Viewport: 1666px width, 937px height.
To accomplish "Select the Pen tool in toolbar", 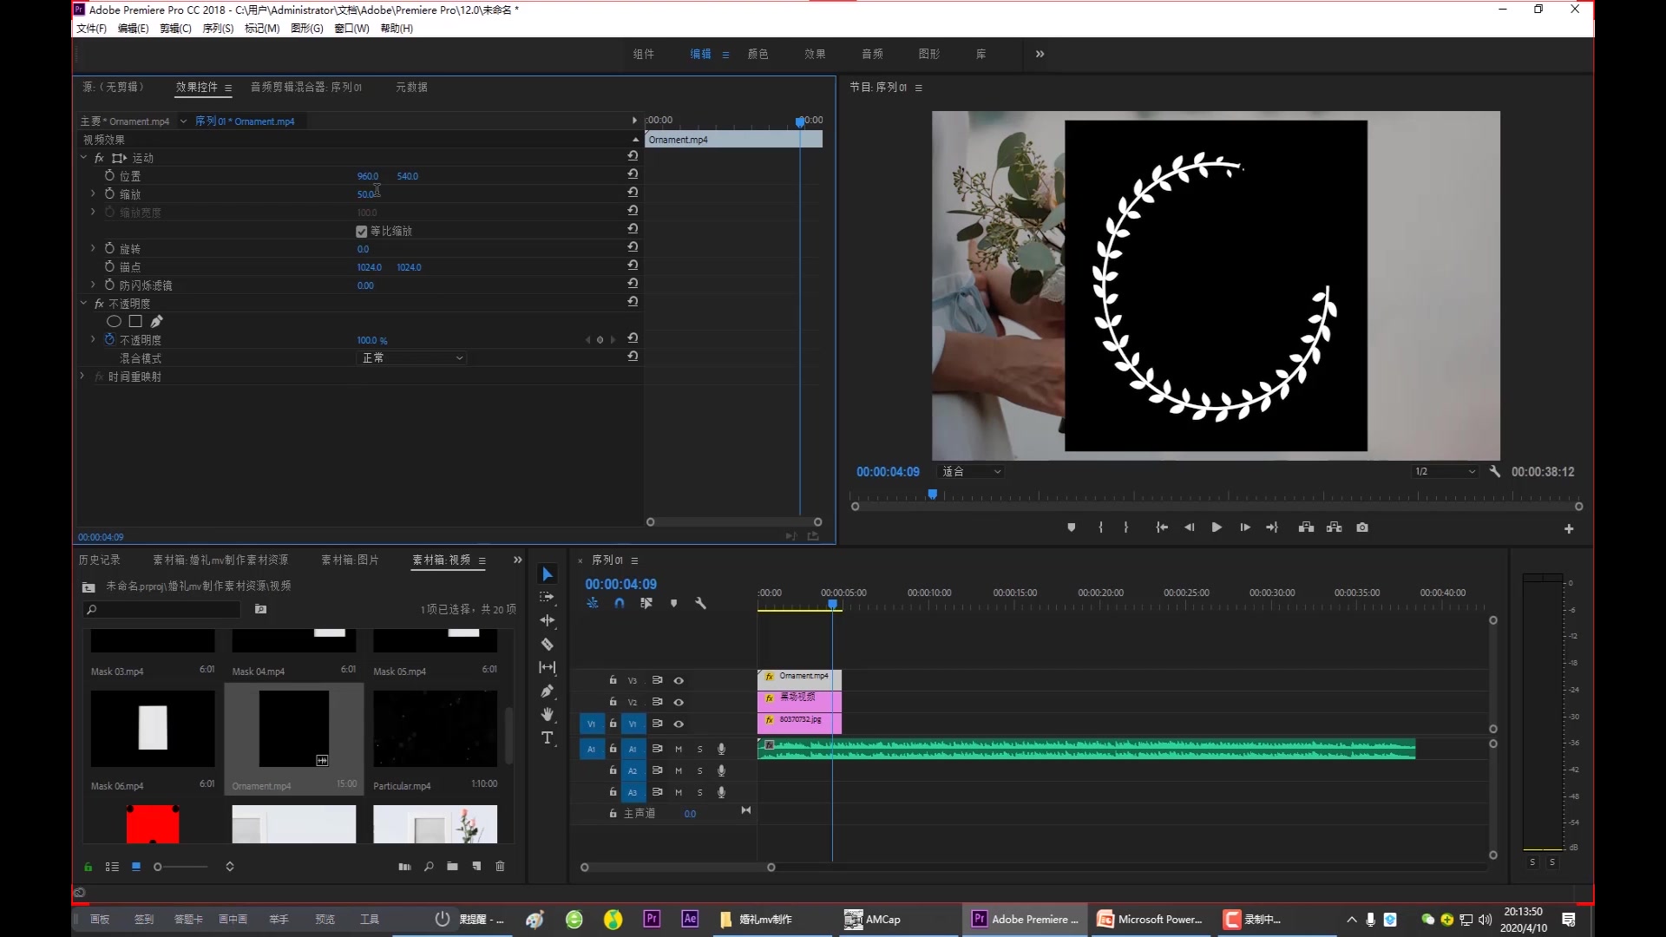I will click(549, 691).
